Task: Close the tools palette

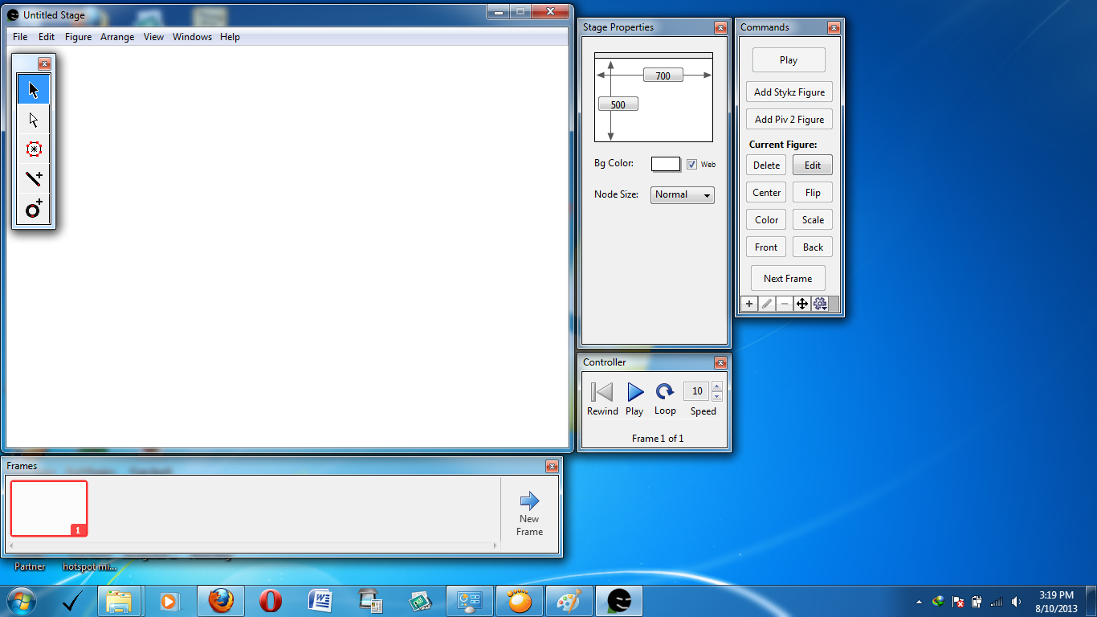Action: (44, 64)
